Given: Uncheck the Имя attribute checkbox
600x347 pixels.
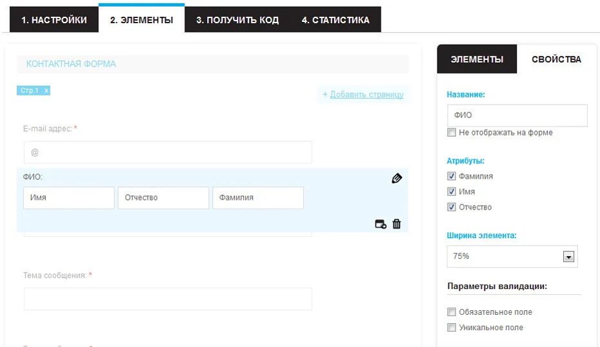Looking at the screenshot, I should tap(452, 192).
